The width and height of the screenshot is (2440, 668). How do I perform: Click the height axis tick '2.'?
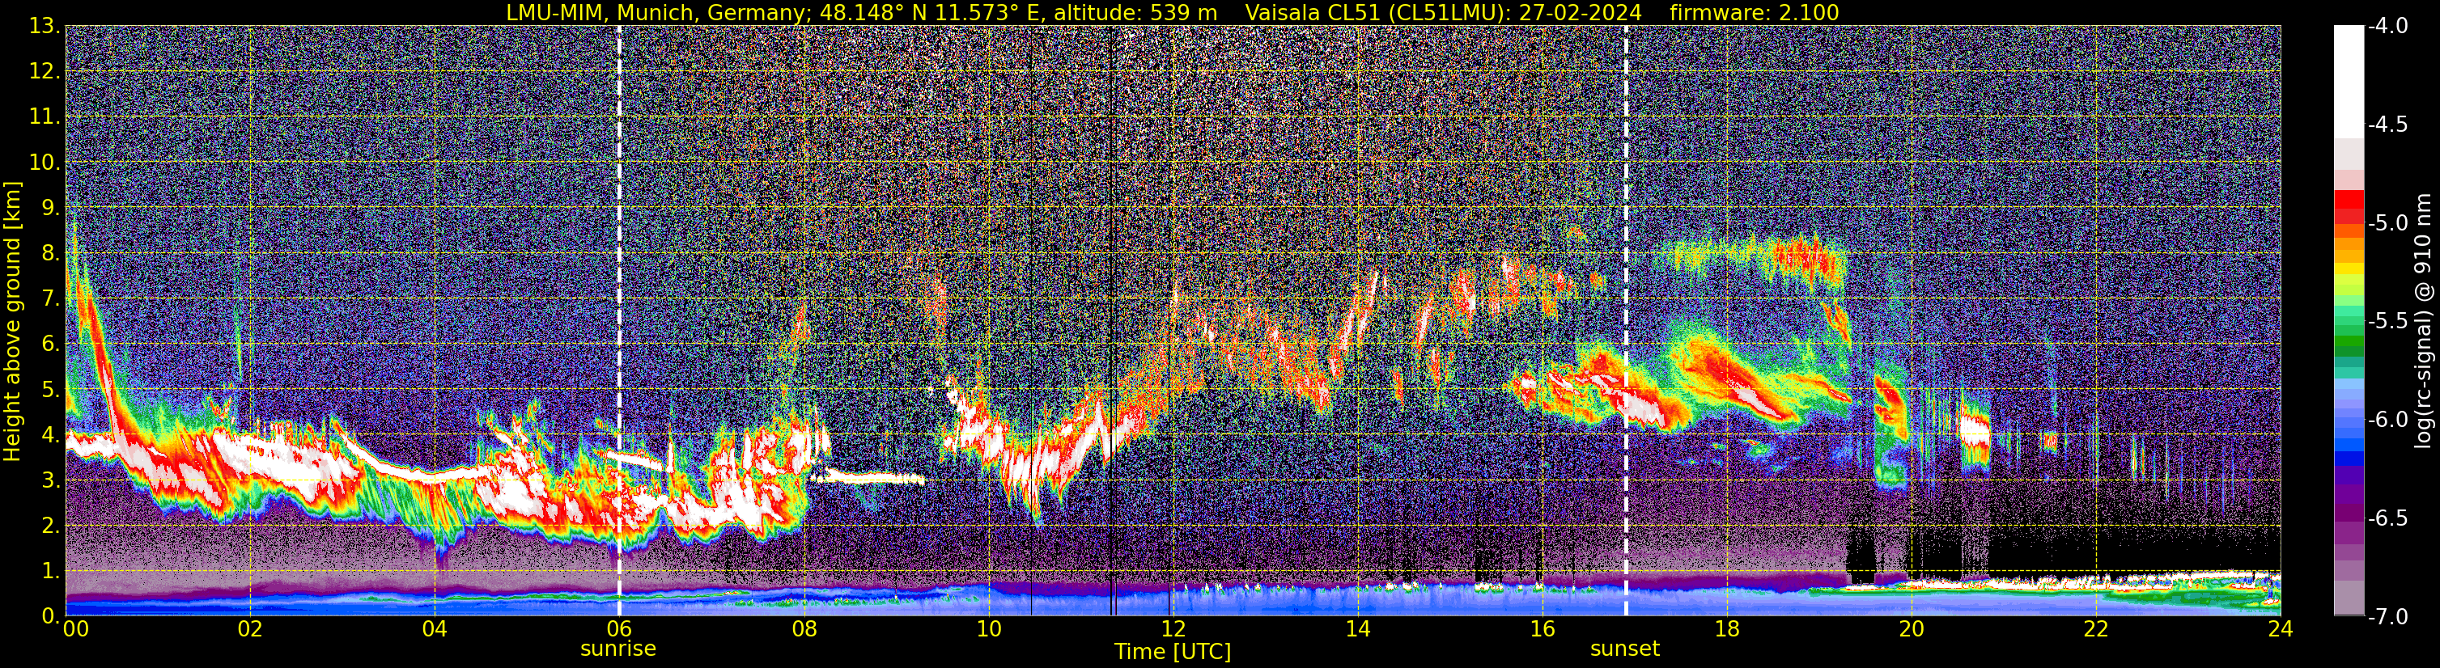(x=51, y=526)
